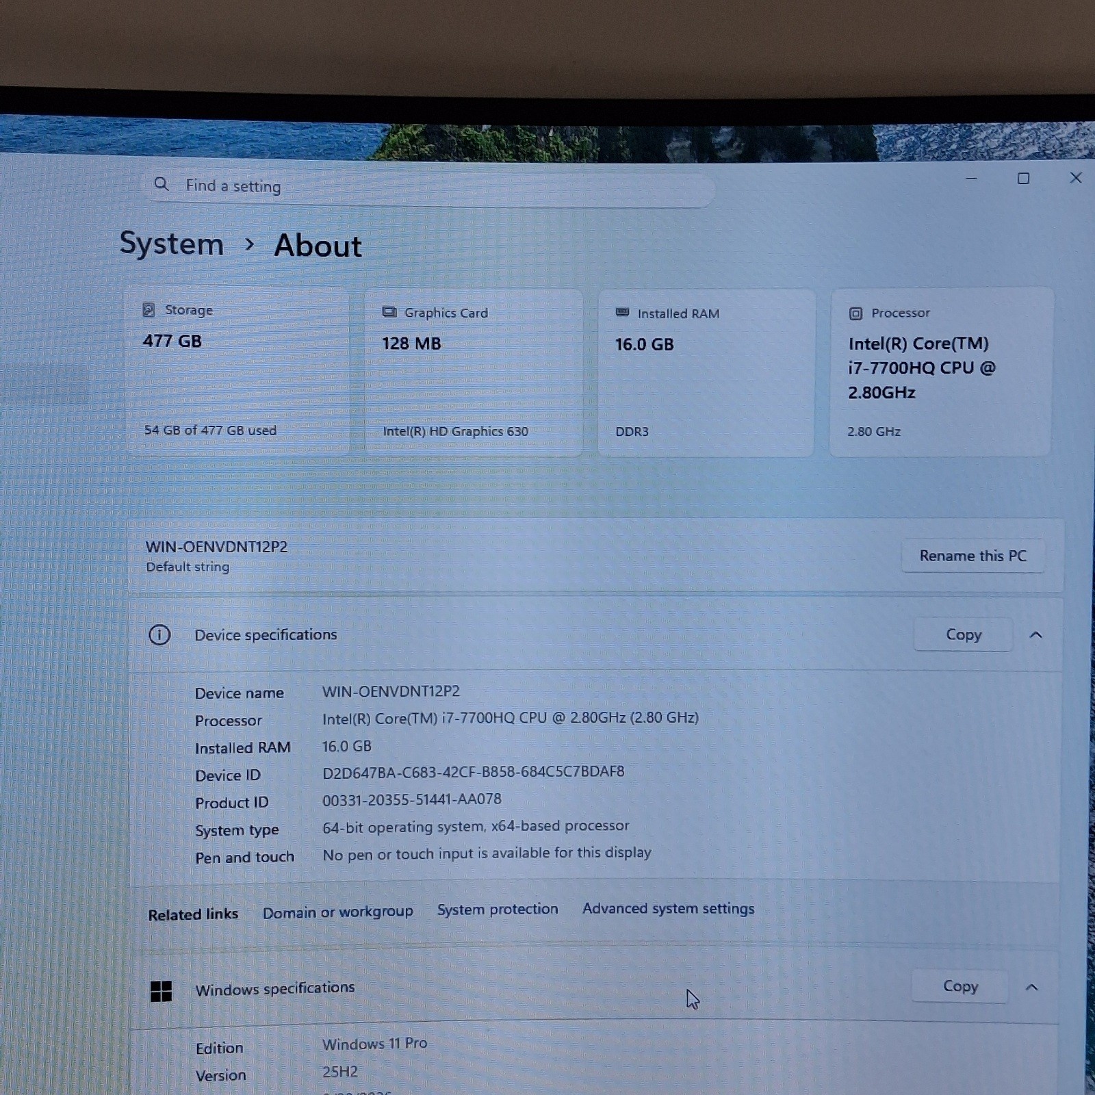1095x1095 pixels.
Task: Click the 54 GB of 477 GB used text
Action: click(210, 430)
